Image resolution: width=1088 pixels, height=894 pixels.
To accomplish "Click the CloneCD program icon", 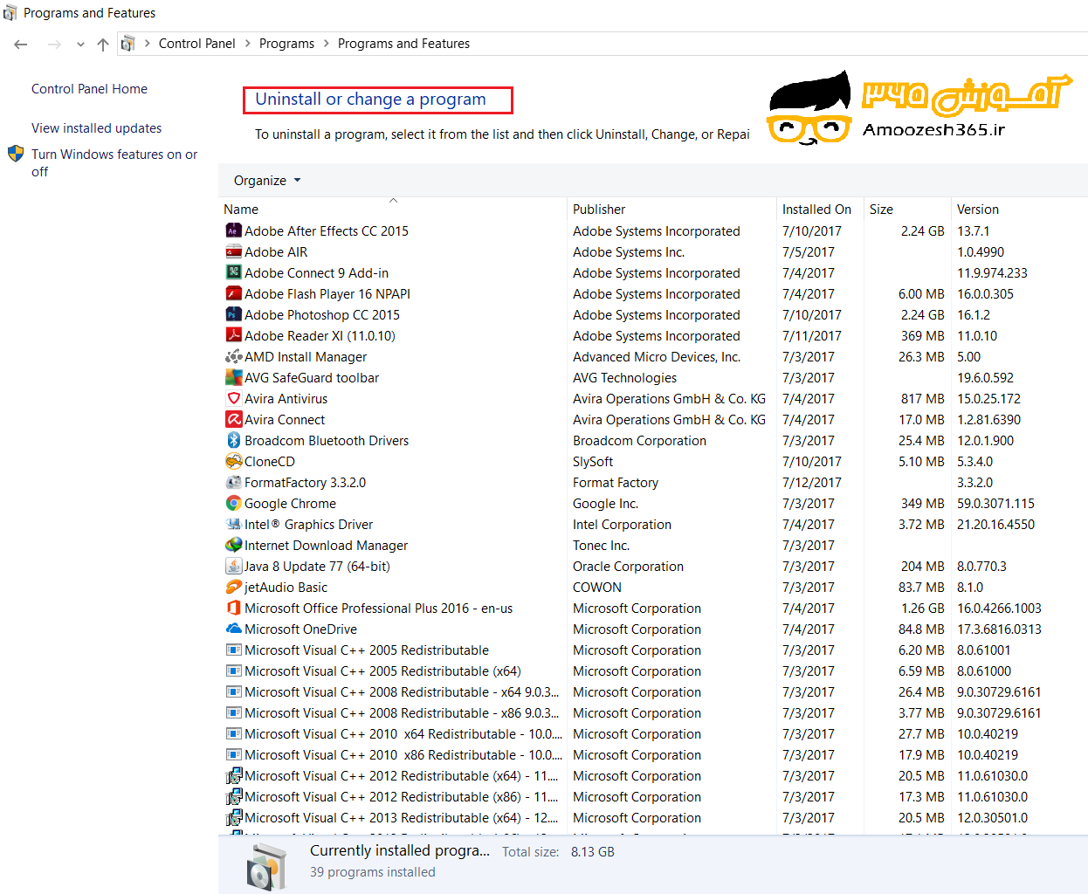I will click(233, 461).
